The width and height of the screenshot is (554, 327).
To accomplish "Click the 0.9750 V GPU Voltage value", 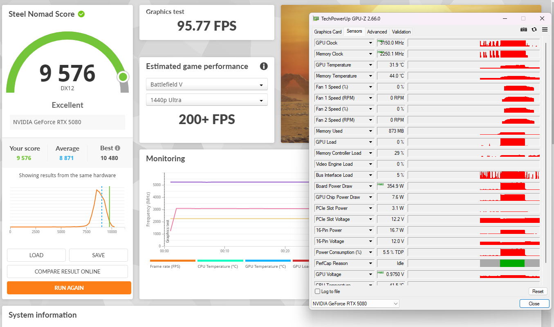I will (x=391, y=274).
